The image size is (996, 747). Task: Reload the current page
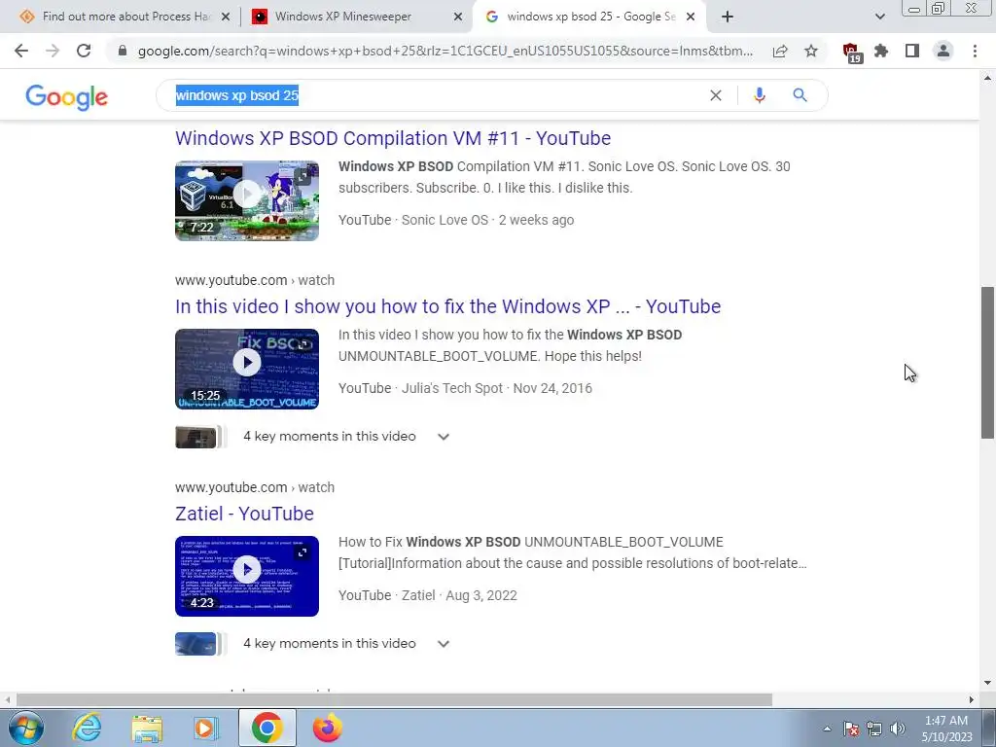pos(84,51)
